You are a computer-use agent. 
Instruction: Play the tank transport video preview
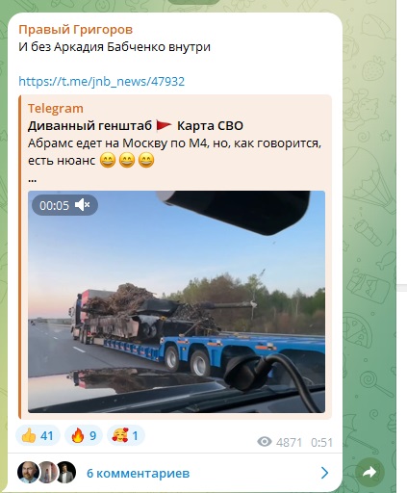pos(176,301)
